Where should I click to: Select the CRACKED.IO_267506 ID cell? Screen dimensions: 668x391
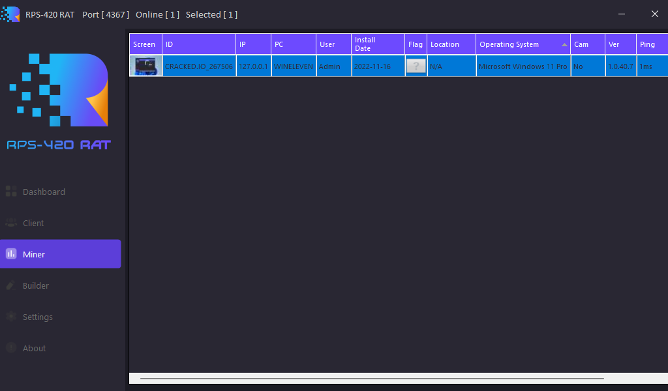point(199,66)
